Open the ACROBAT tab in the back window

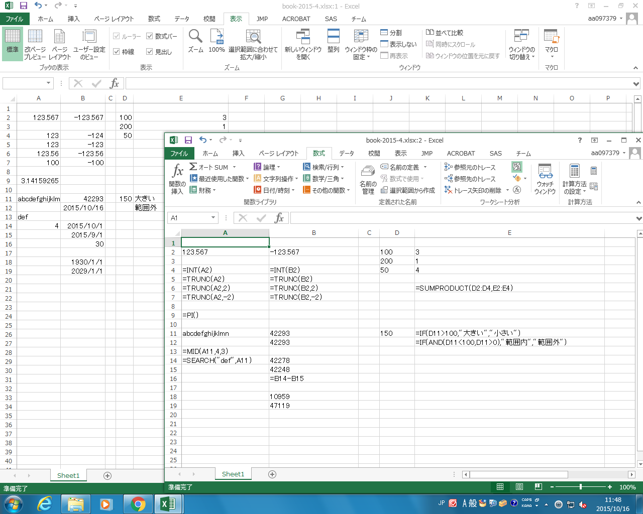(296, 19)
